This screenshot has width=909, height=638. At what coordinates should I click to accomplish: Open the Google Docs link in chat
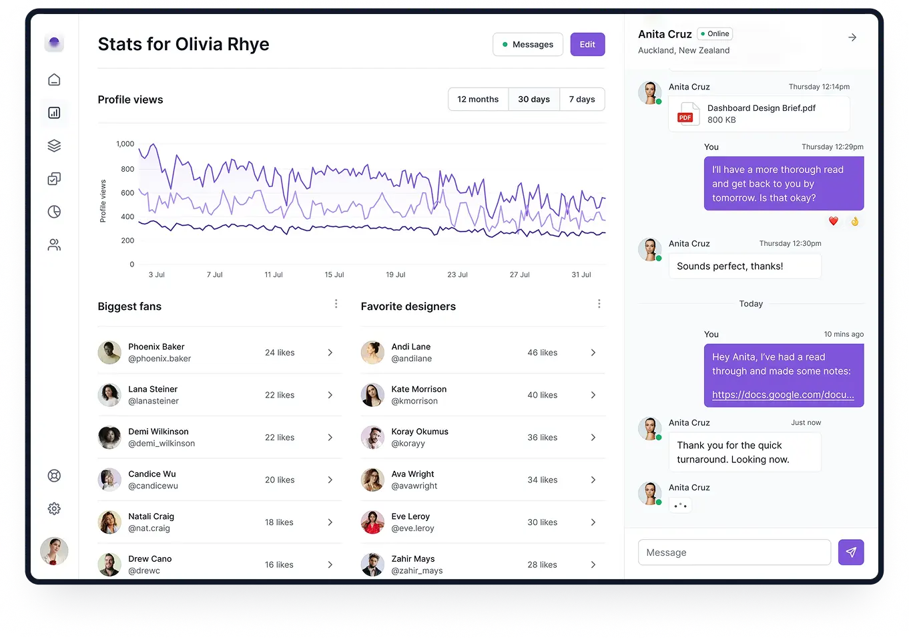(783, 395)
